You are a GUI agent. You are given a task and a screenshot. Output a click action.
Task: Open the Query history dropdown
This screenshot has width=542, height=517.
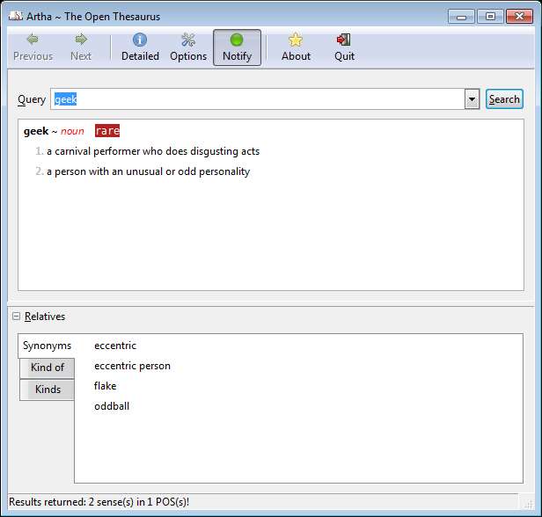(472, 99)
